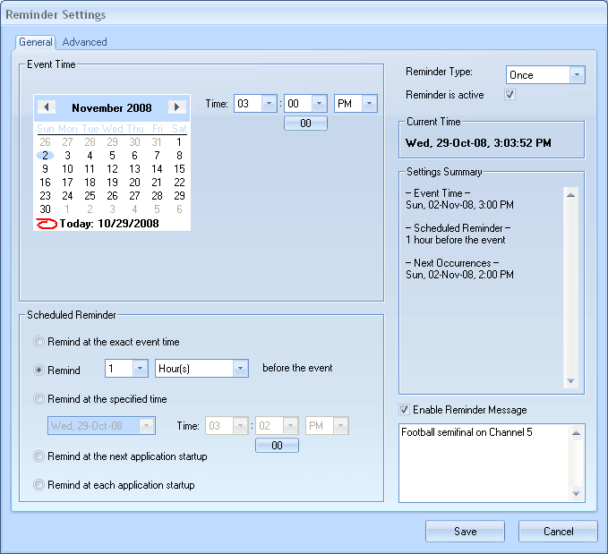This screenshot has width=608, height=554.
Task: Go to next month in calendar
Action: 177,107
